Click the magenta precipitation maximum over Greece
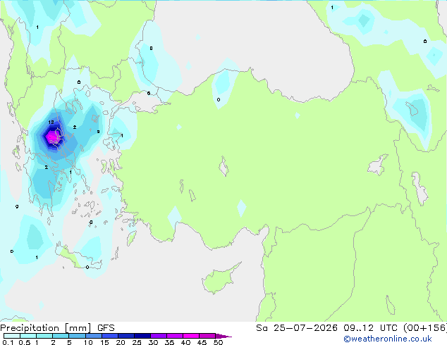The height and width of the screenshot is (345, 447). click(x=53, y=137)
